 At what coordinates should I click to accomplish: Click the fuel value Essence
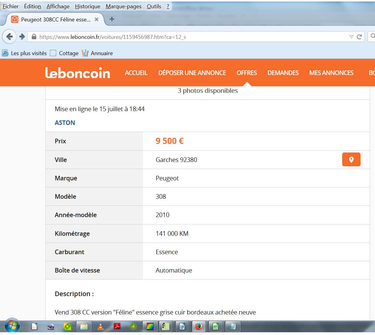tap(167, 252)
